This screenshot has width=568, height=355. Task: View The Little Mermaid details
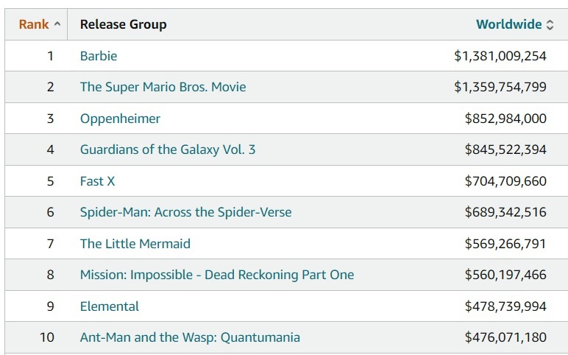[135, 244]
